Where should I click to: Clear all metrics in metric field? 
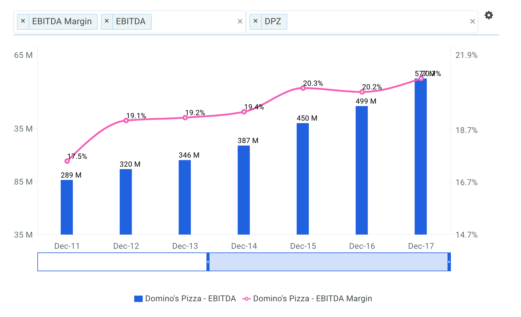coord(240,22)
